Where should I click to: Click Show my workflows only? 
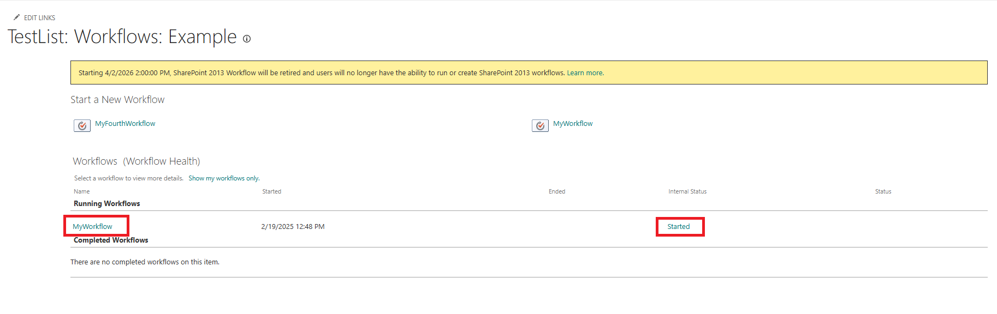[x=224, y=178]
